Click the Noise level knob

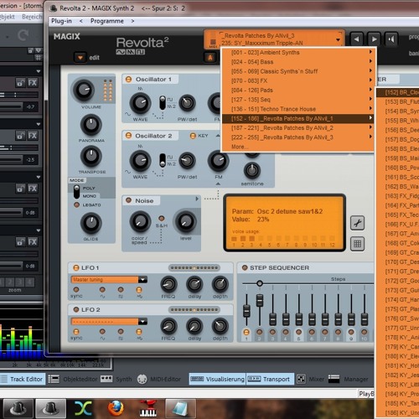tap(185, 222)
